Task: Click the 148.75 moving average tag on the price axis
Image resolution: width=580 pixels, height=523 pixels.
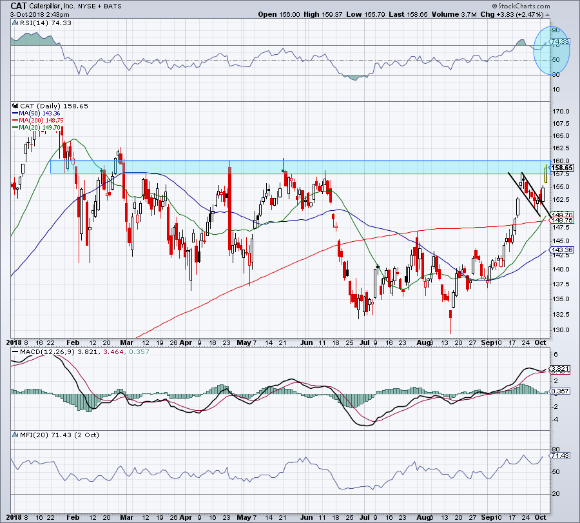Action: 562,221
